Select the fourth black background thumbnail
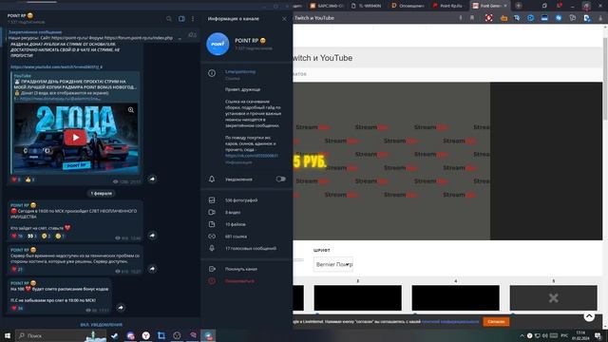Image resolution: width=608 pixels, height=342 pixels. (x=456, y=297)
